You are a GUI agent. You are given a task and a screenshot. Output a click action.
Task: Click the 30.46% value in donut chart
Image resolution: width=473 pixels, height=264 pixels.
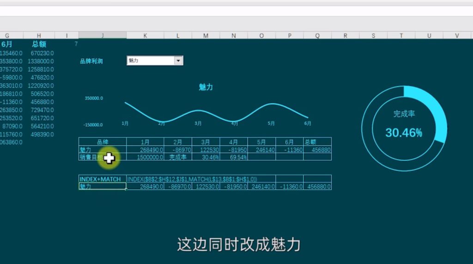[x=404, y=133]
